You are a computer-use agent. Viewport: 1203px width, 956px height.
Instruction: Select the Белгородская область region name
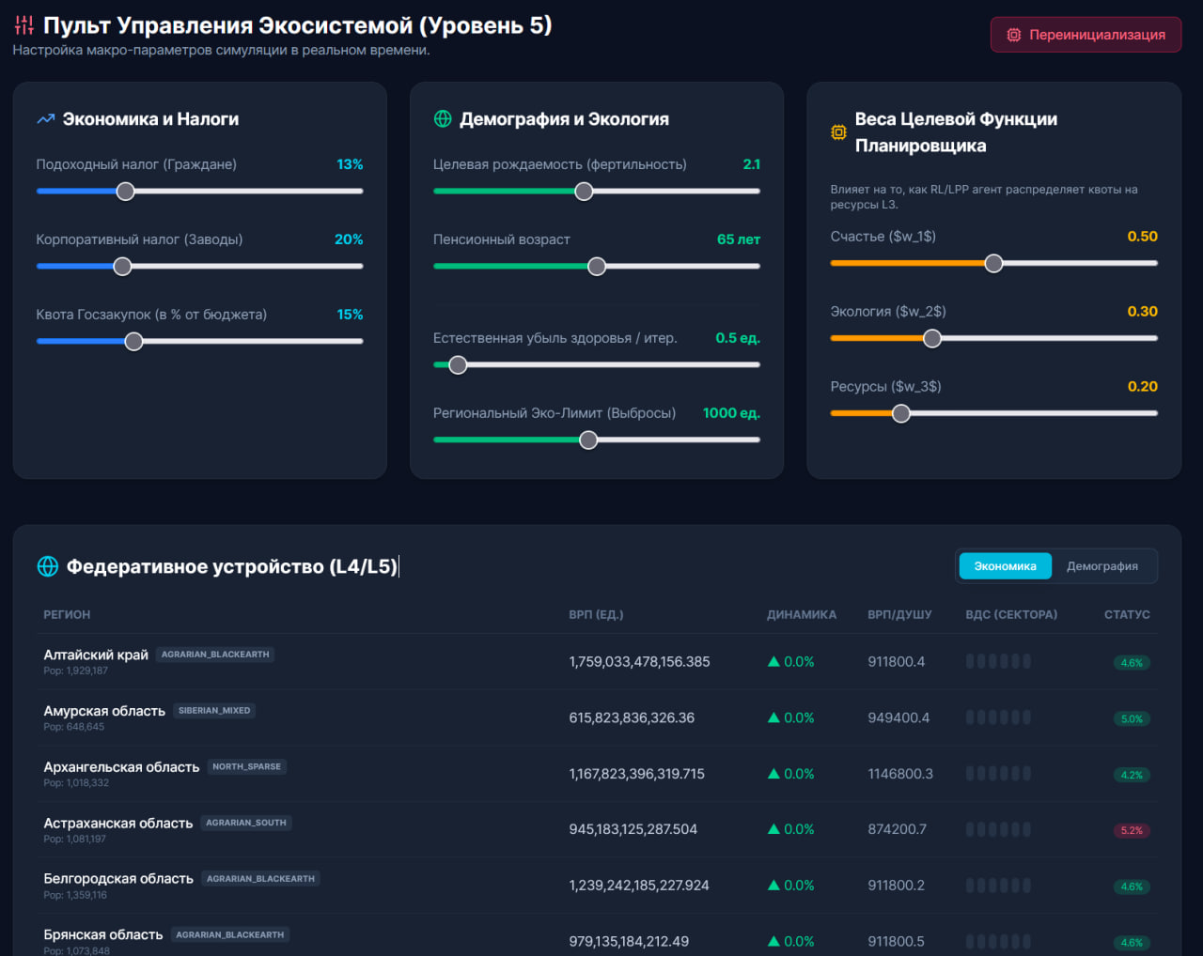pyautogui.click(x=118, y=878)
